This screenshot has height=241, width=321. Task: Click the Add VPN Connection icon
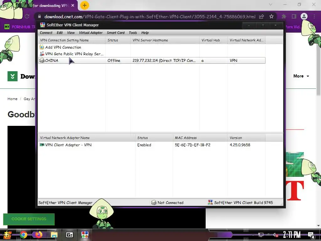[42, 47]
